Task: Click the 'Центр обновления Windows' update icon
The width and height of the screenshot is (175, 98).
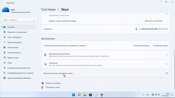Action: (4, 78)
